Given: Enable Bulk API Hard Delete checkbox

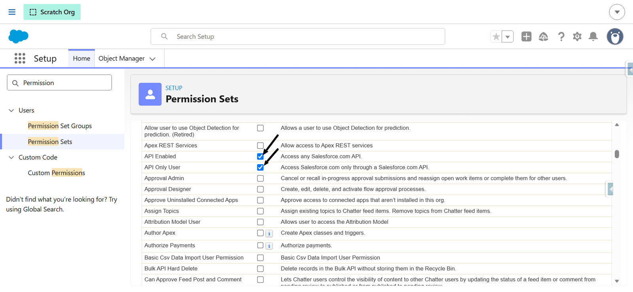Looking at the screenshot, I should tap(260, 269).
